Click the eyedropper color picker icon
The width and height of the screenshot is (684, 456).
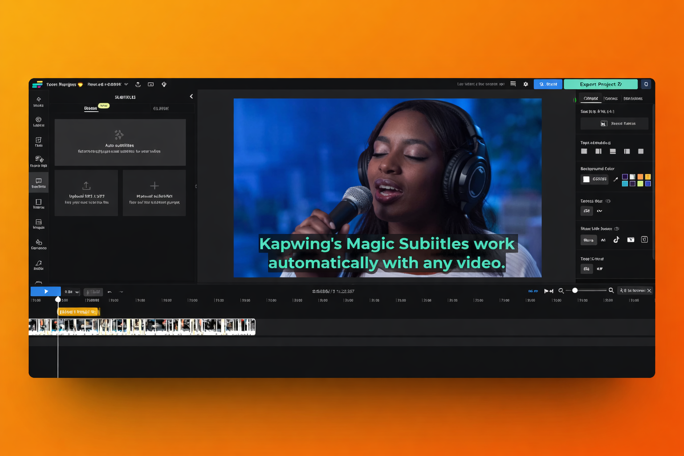[x=615, y=179]
